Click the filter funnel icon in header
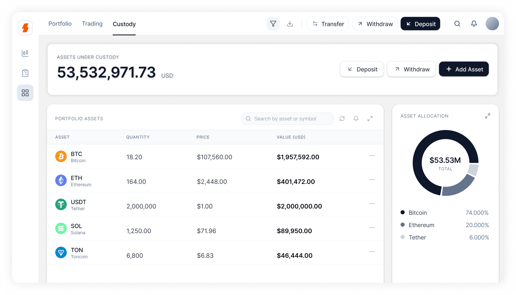The image size is (516, 295). coord(273,24)
